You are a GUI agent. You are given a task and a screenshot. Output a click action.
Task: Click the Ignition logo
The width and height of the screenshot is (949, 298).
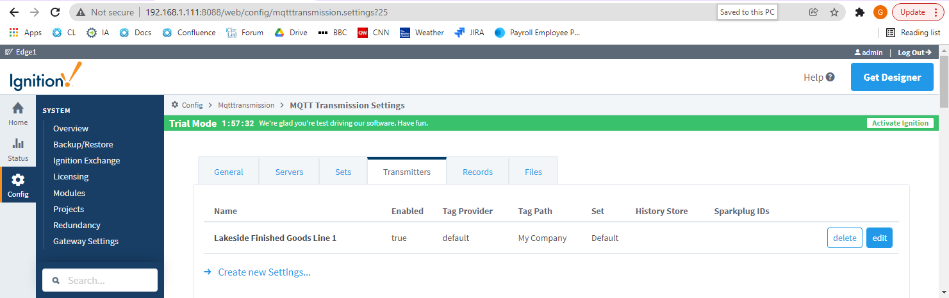tap(45, 76)
